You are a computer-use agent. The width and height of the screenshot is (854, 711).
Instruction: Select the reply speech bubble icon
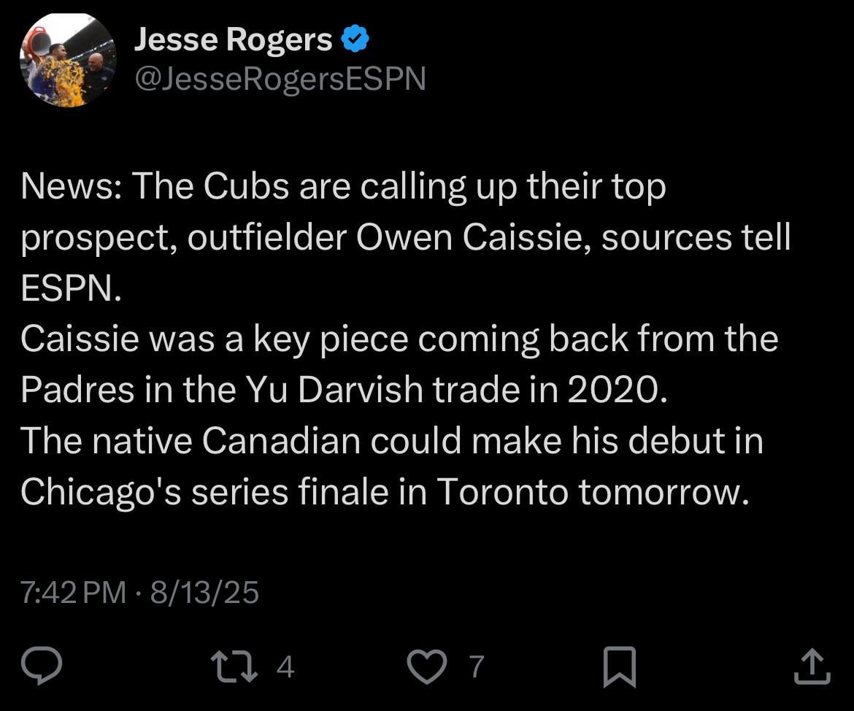coord(42,664)
